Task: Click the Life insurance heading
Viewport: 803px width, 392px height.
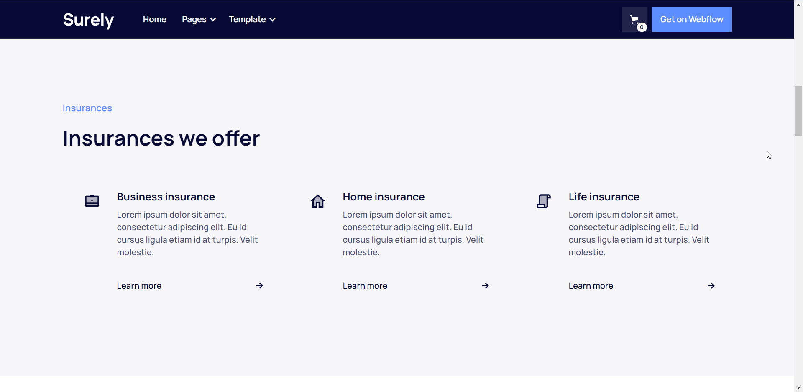Action: [x=604, y=197]
